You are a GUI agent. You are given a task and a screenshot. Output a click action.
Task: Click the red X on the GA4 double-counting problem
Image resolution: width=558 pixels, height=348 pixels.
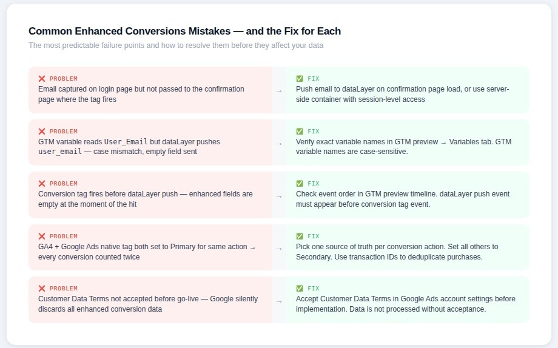(x=42, y=236)
